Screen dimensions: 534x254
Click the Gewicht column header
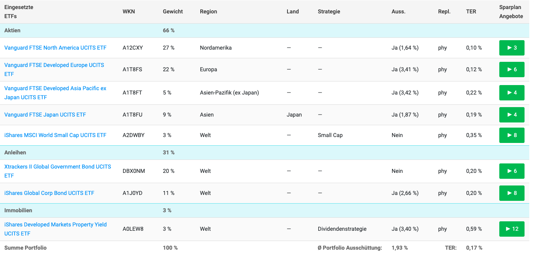[x=173, y=12]
